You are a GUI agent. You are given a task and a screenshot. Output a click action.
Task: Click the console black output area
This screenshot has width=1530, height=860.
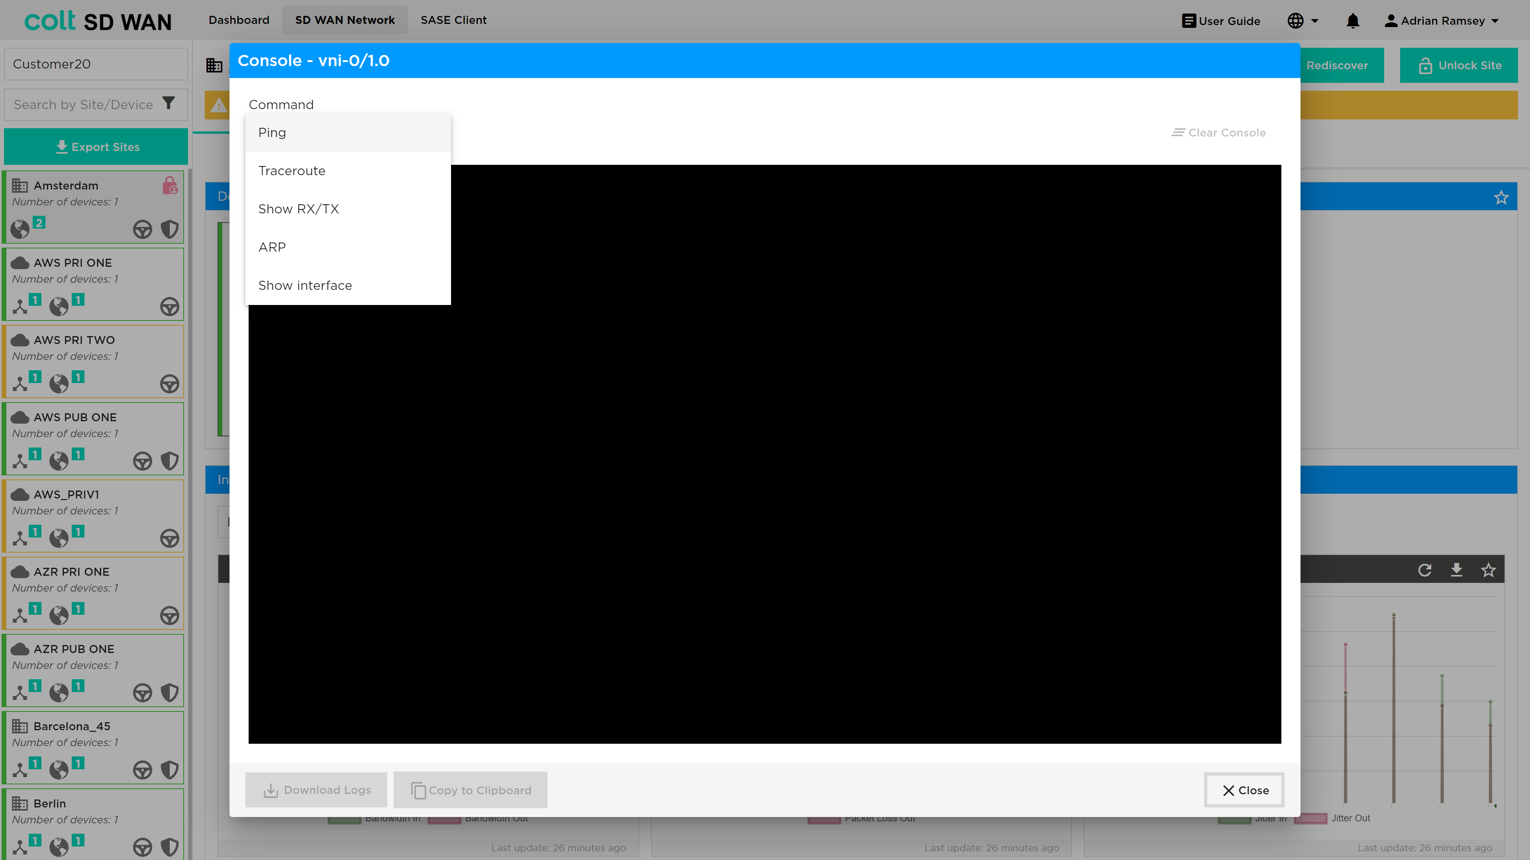tap(765, 454)
